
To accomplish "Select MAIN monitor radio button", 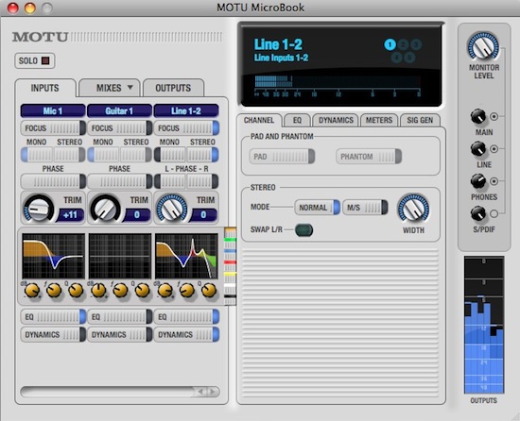I will (494, 116).
